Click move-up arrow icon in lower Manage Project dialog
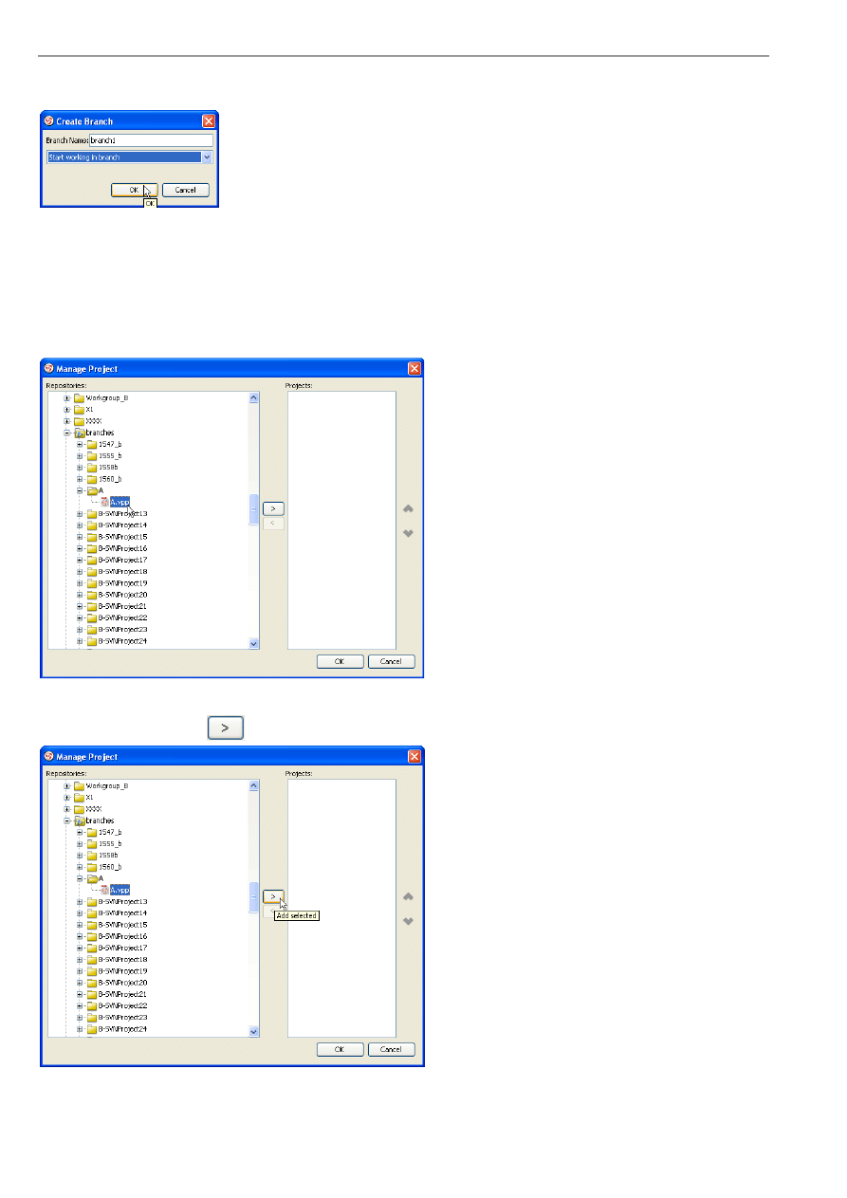 tap(409, 896)
